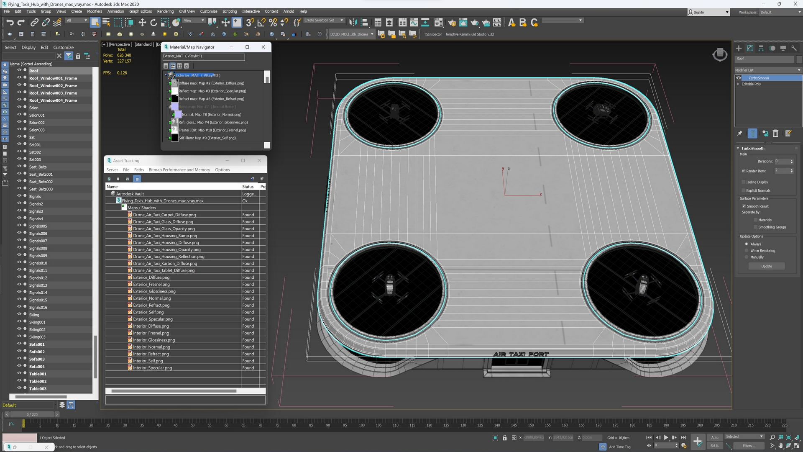Select the Always update radio button
The width and height of the screenshot is (803, 452).
click(x=747, y=244)
